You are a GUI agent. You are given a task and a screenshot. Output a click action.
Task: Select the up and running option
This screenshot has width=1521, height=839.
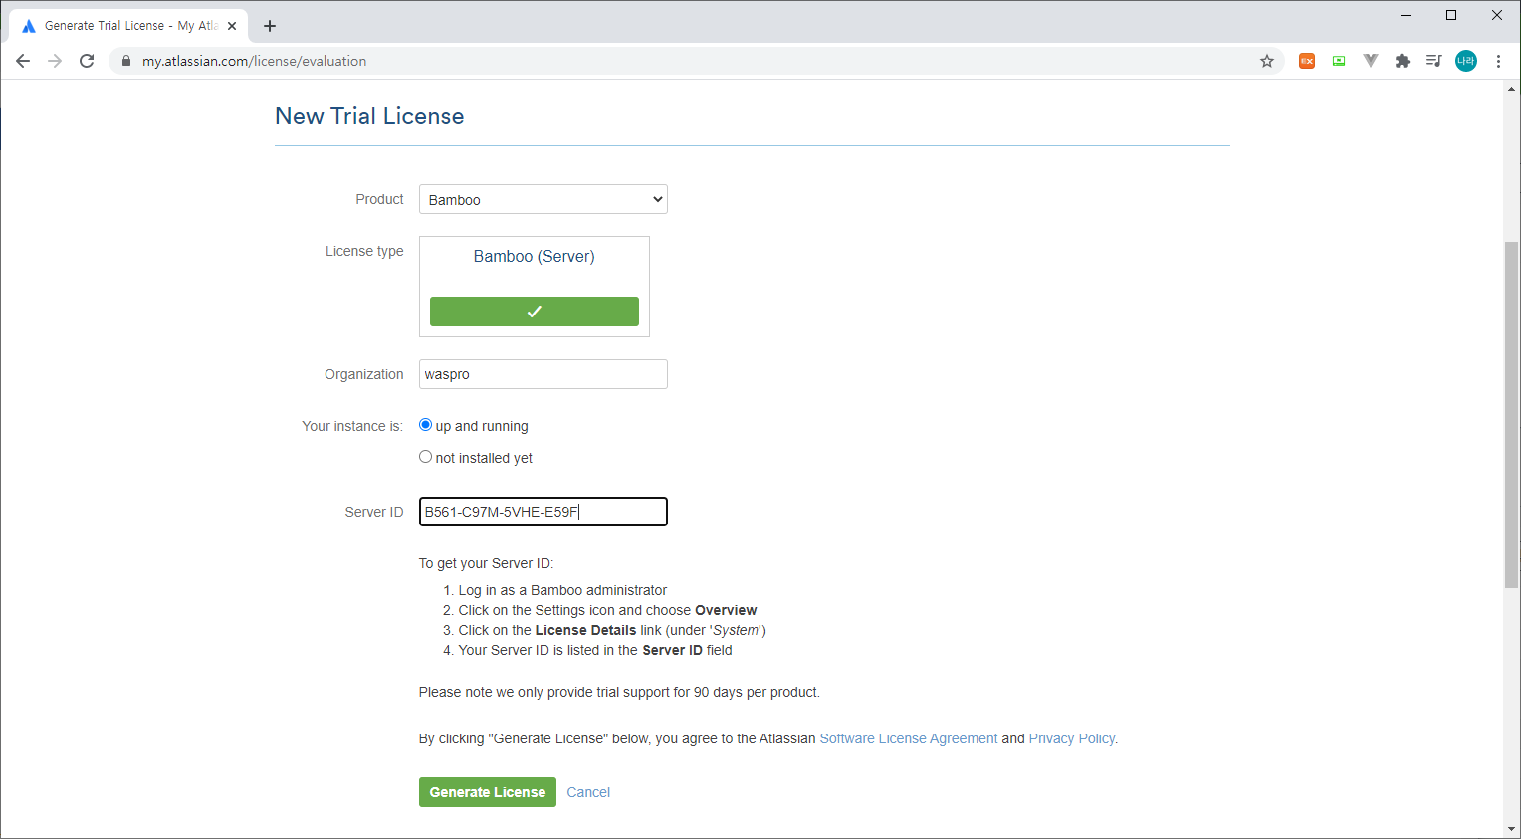point(426,425)
